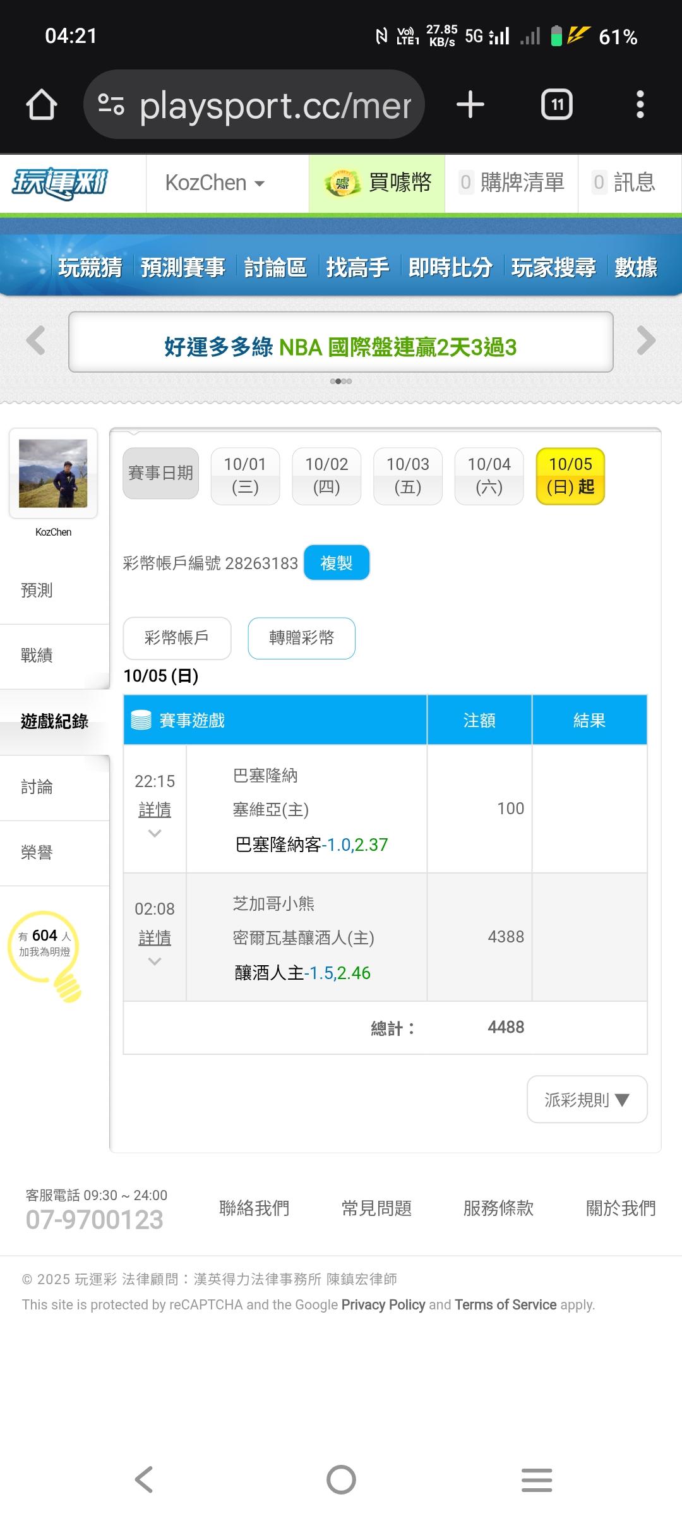Select date 10/02 (四)
The width and height of the screenshot is (682, 1516).
[x=326, y=476]
